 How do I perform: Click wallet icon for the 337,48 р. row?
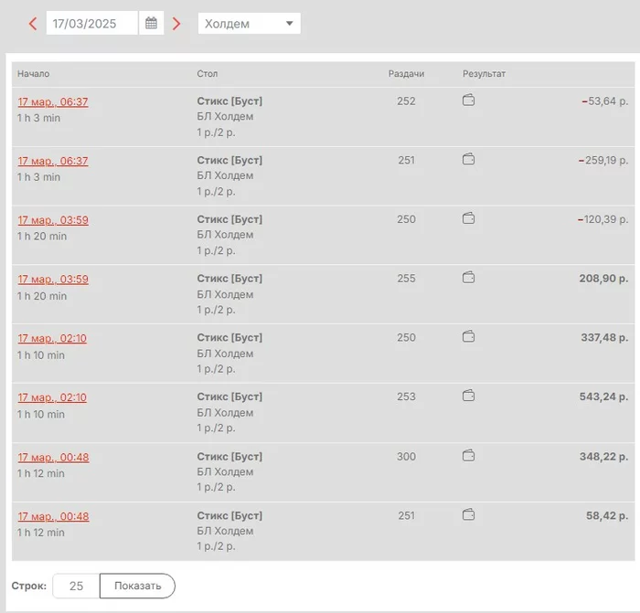point(469,337)
